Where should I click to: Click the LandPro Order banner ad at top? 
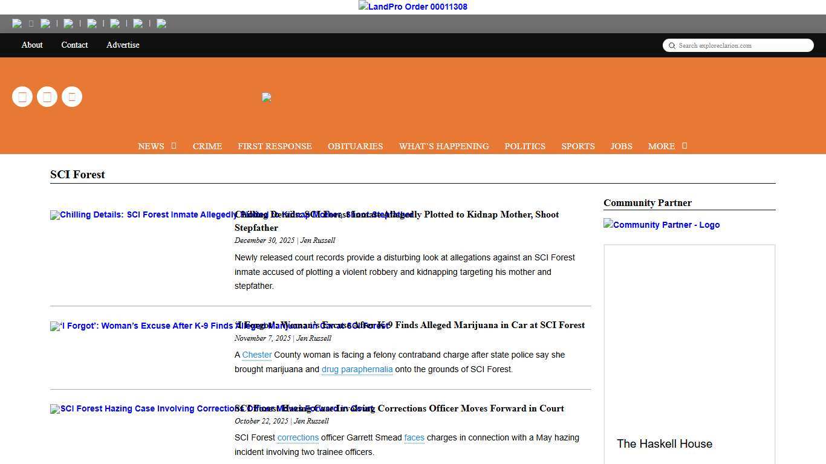point(413,7)
